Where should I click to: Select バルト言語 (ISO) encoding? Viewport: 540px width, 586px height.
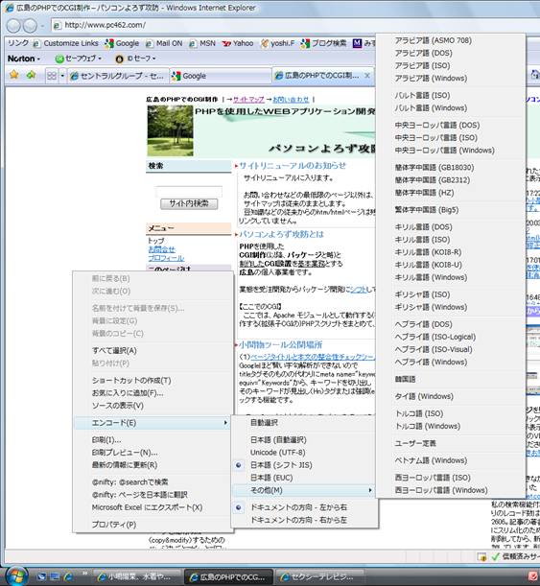click(451, 95)
